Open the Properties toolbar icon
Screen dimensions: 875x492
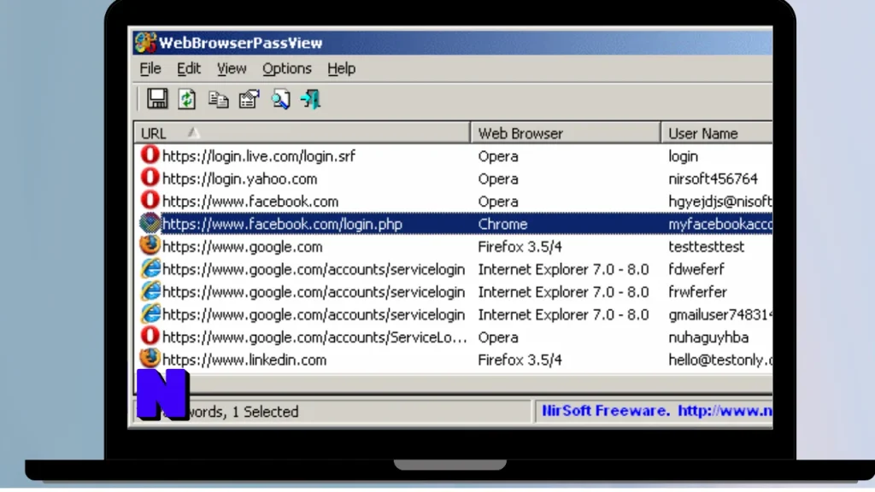click(249, 99)
